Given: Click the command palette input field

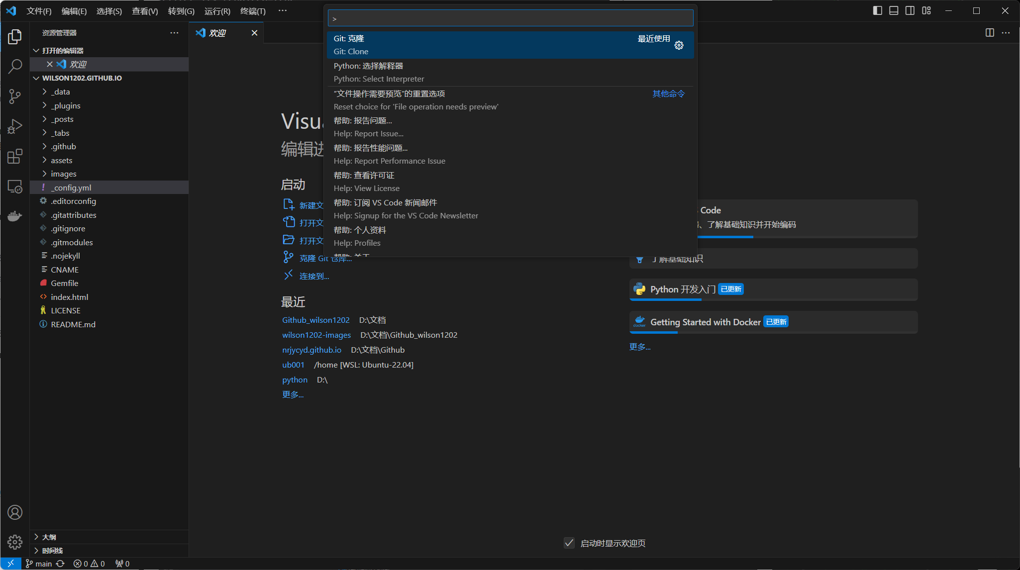Looking at the screenshot, I should [510, 18].
